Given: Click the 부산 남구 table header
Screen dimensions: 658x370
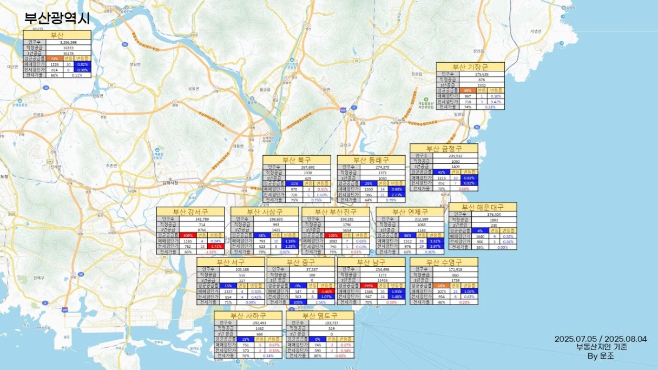Looking at the screenshot, I should [x=371, y=262].
